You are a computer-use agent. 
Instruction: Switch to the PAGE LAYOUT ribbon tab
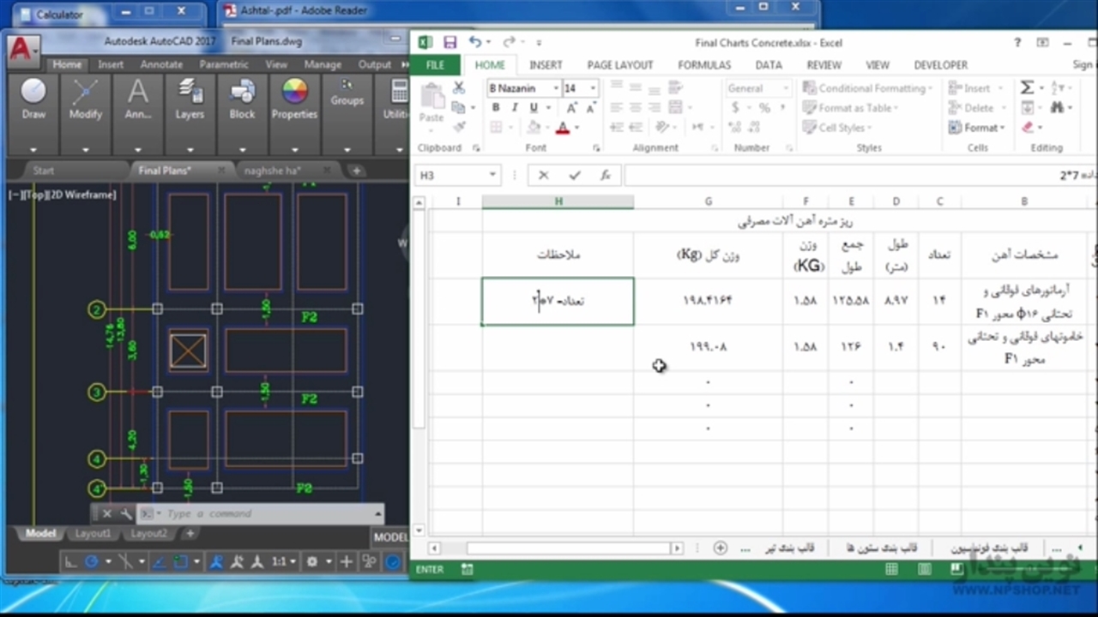pyautogui.click(x=619, y=65)
